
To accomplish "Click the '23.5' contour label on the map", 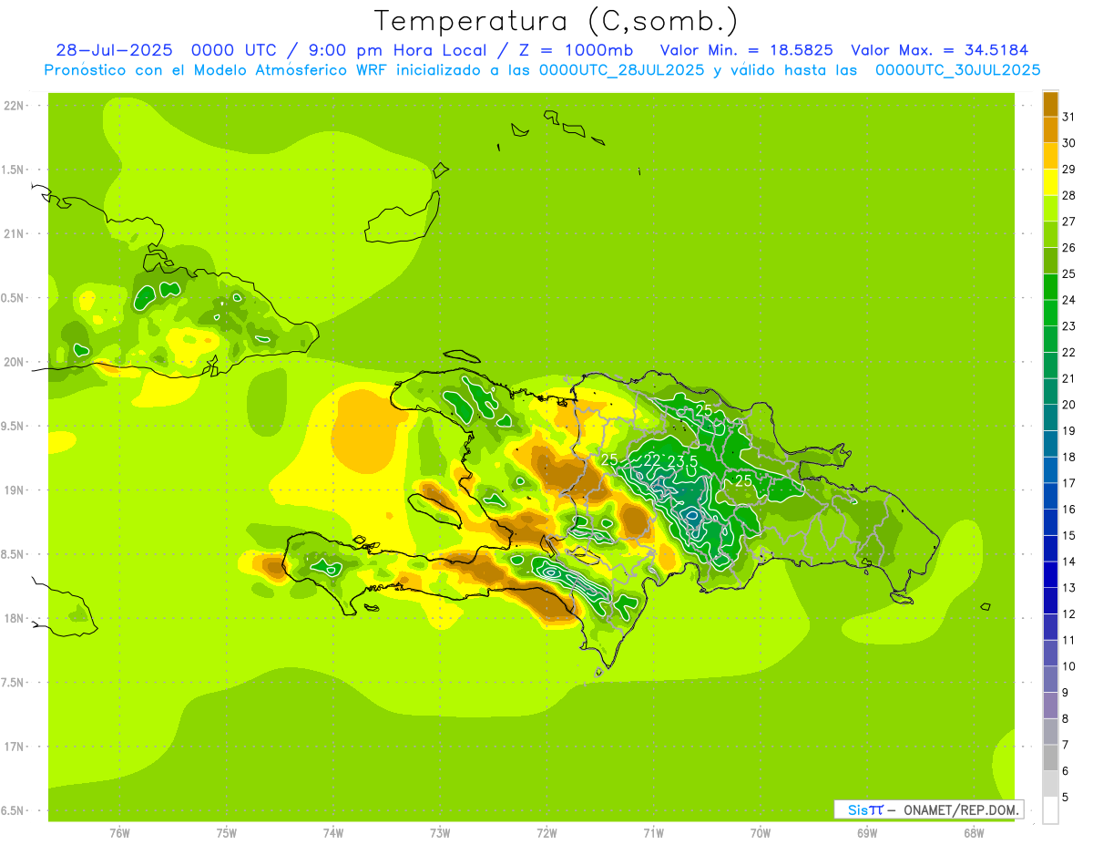I will coord(682,462).
